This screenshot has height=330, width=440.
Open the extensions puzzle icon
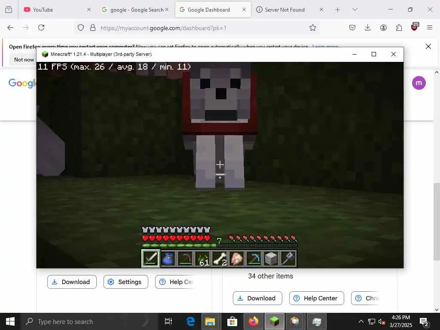399,27
